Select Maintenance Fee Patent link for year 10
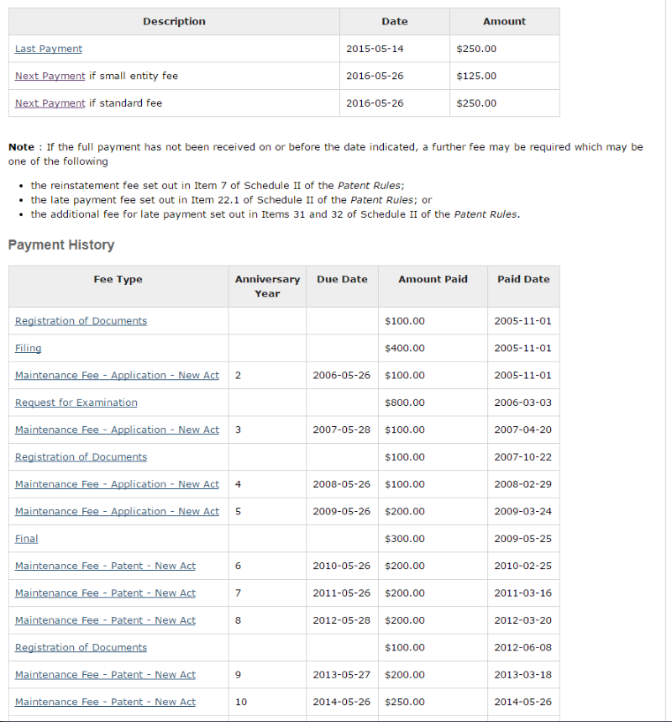 105,702
